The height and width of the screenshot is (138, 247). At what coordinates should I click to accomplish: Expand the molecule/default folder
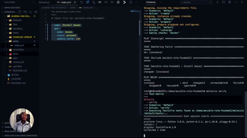(x=22, y=37)
